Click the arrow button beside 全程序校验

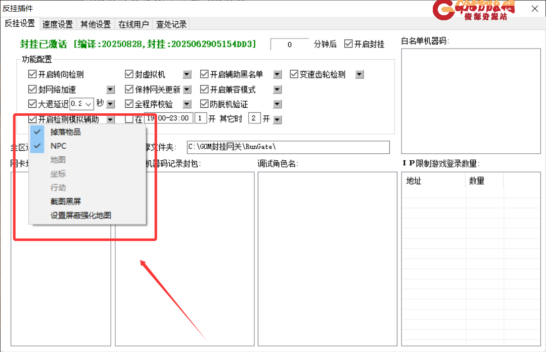[x=187, y=104]
